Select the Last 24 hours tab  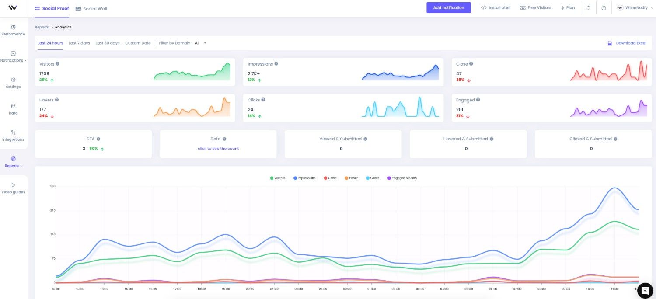(50, 43)
